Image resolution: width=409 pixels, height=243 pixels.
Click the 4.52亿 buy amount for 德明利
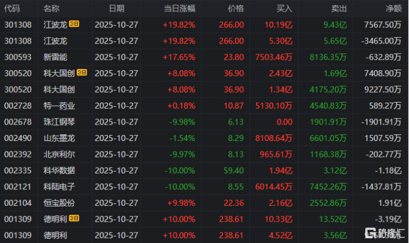pos(281,235)
